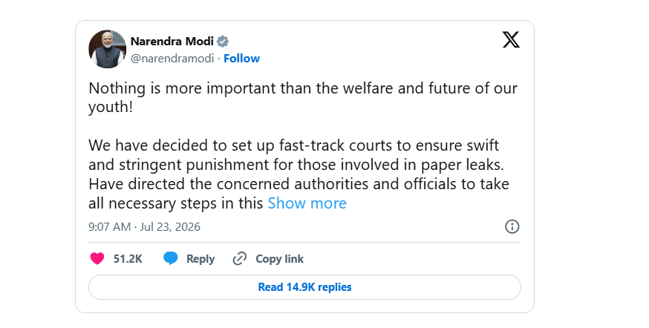The height and width of the screenshot is (328, 649).
Task: Select the Copy link text
Action: coord(279,259)
